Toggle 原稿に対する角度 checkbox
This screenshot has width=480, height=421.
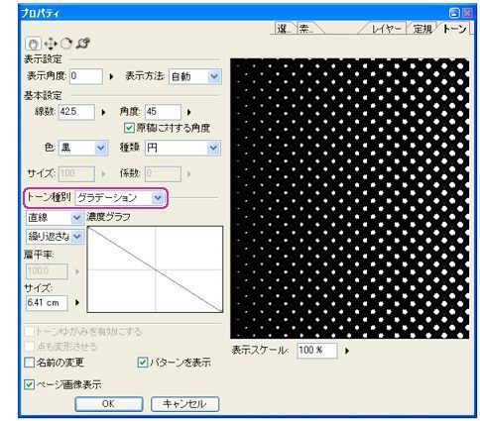(x=129, y=128)
